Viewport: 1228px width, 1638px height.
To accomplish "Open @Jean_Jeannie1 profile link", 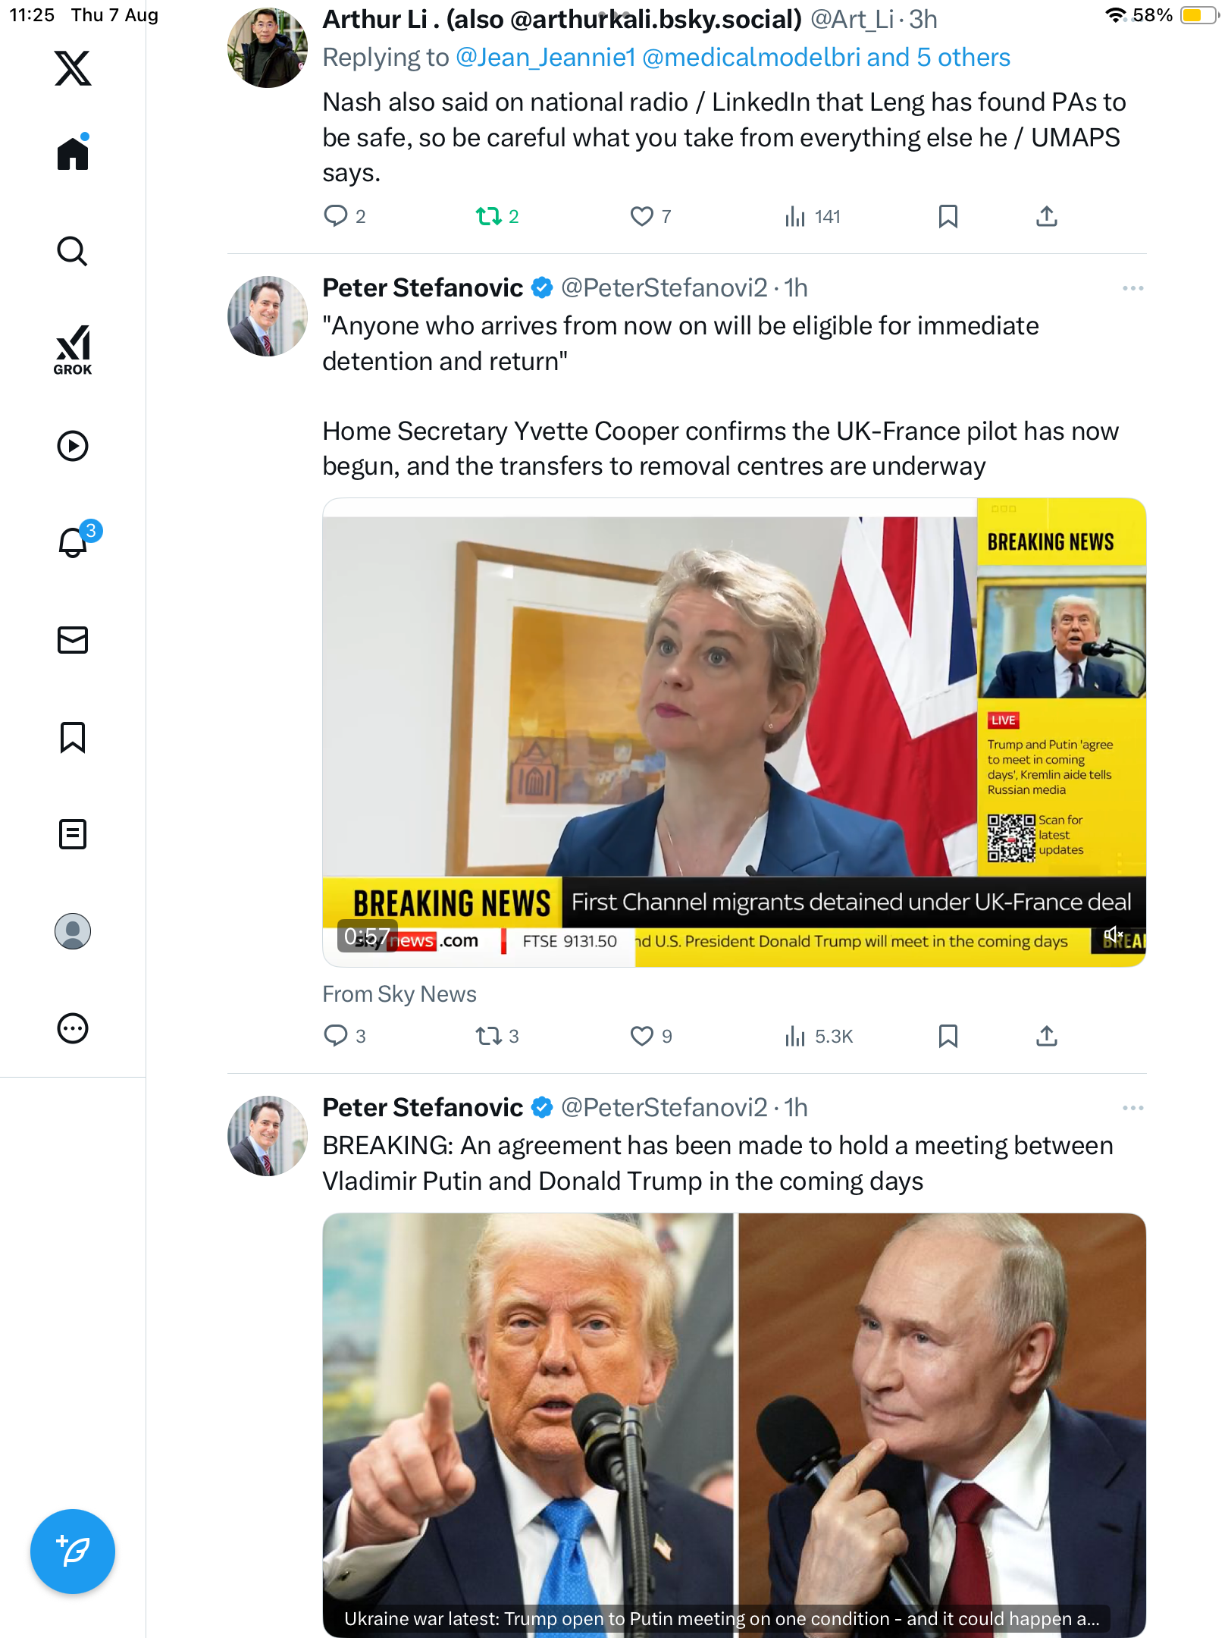I will coord(545,58).
